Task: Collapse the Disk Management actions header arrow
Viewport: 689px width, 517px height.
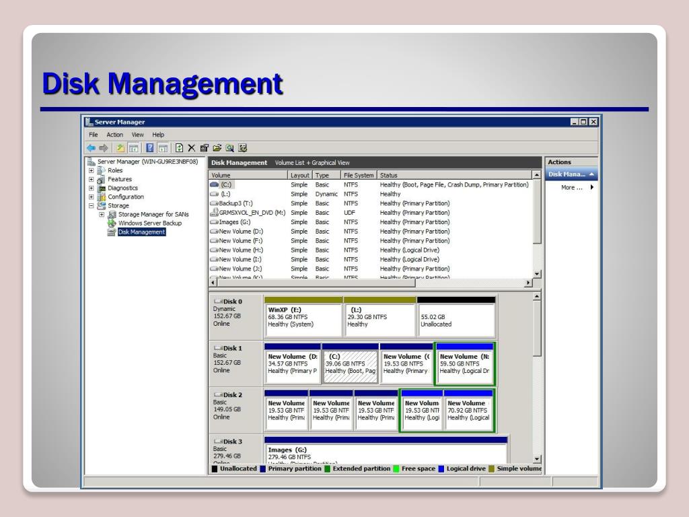Action: pos(592,174)
